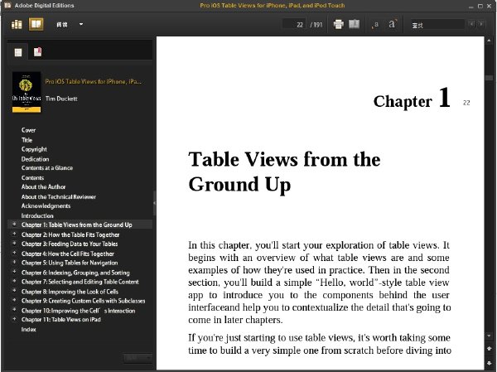The width and height of the screenshot is (497, 372).
Task: Open the Copyright section
Action: (x=34, y=149)
